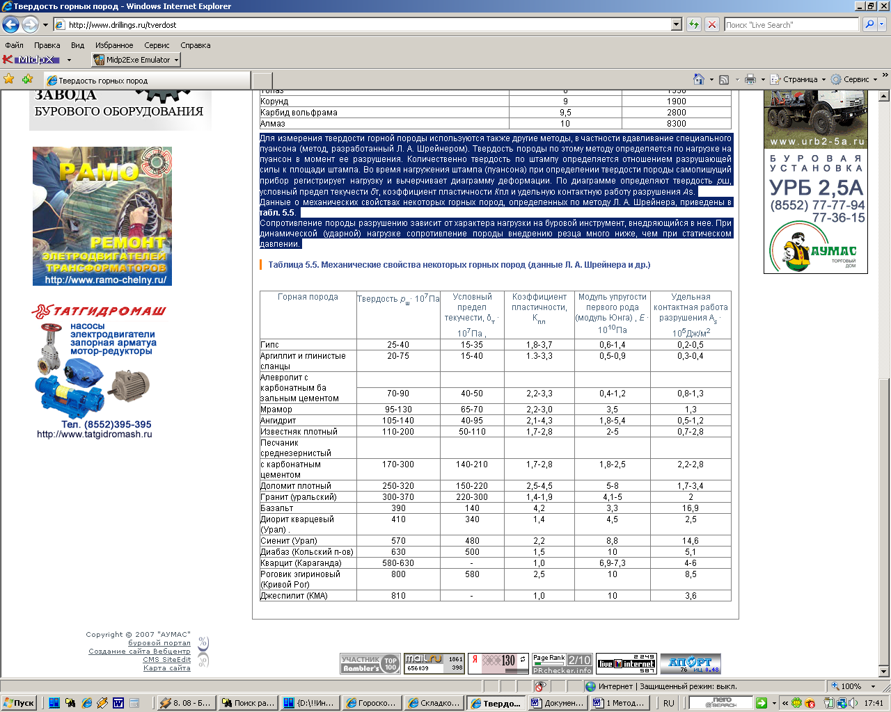Open Favorites Center with the star icon
This screenshot has width=891, height=712.
tap(9, 79)
